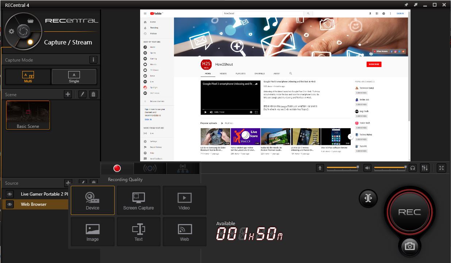Add a new source with plus icon

pyautogui.click(x=68, y=183)
